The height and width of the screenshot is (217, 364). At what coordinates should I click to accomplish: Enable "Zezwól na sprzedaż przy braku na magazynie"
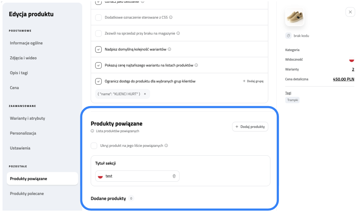[x=98, y=33]
